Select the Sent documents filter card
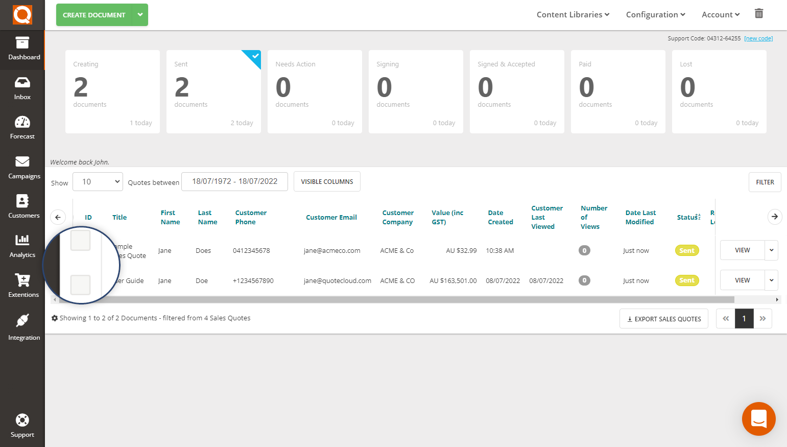 pos(213,91)
